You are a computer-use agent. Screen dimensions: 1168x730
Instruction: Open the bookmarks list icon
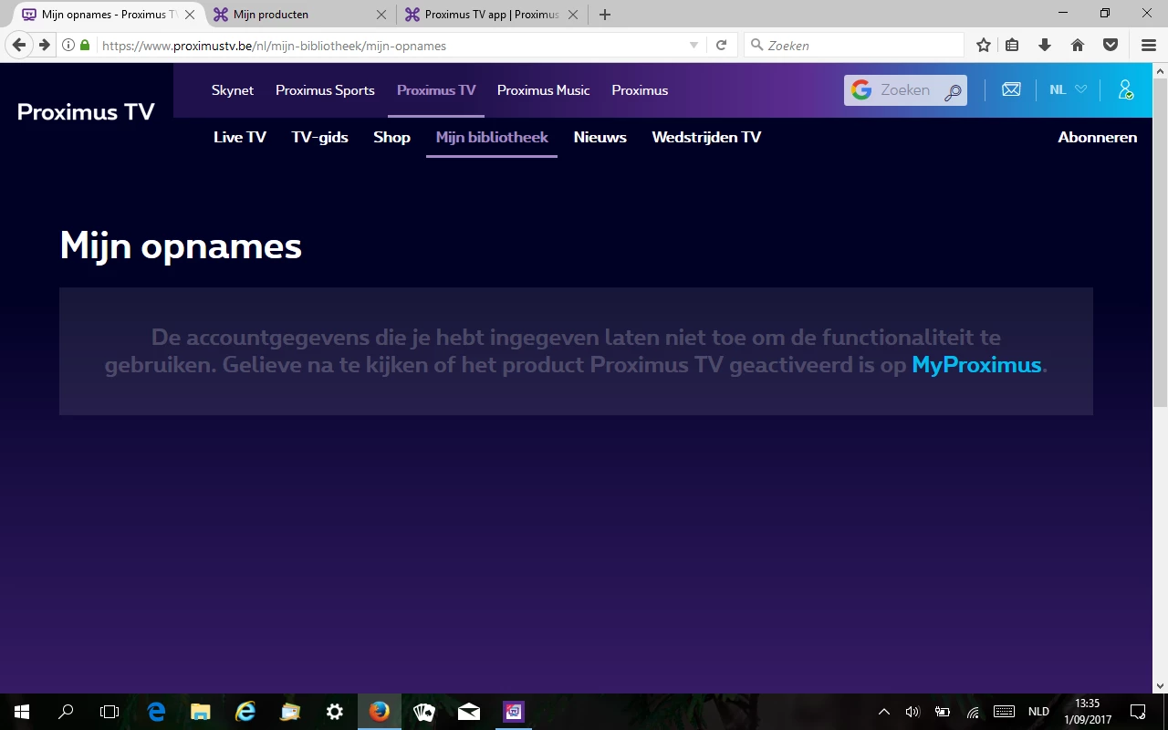point(1012,45)
